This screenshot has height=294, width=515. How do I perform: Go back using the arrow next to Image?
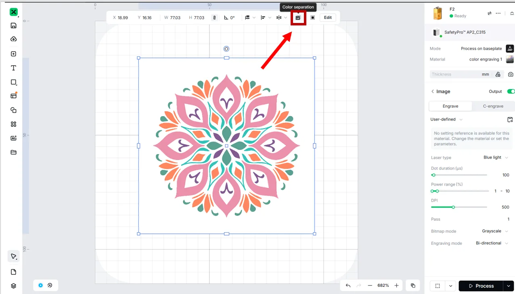(433, 92)
